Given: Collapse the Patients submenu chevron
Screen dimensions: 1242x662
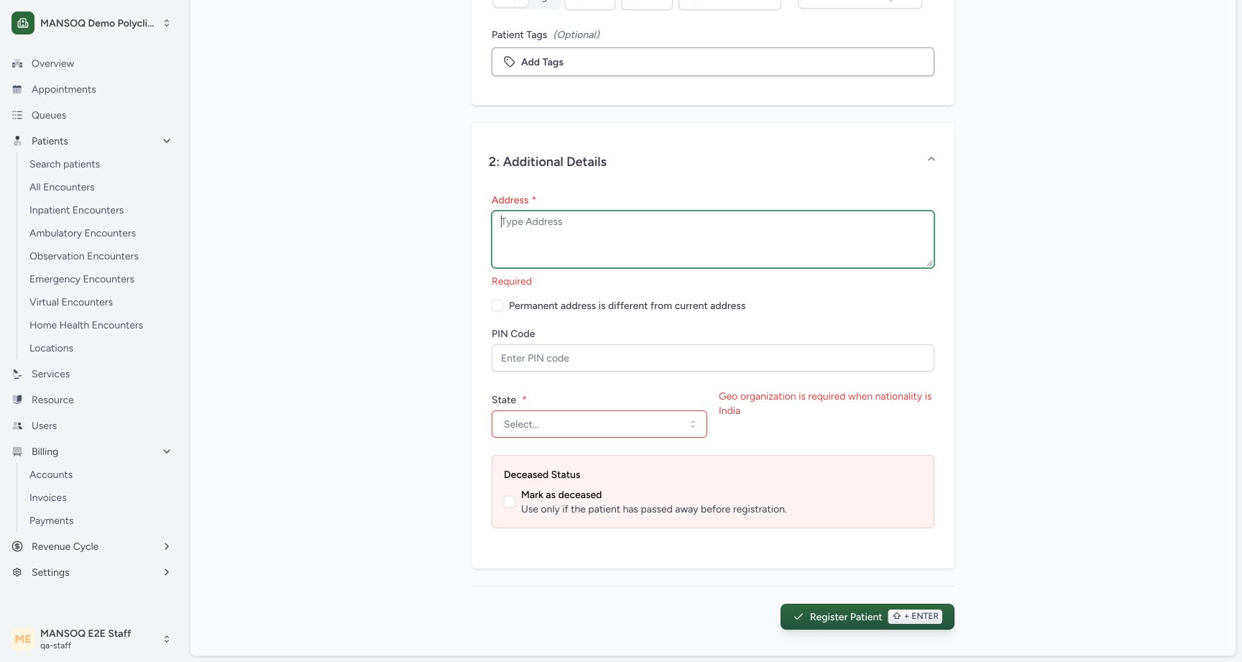Looking at the screenshot, I should point(167,141).
